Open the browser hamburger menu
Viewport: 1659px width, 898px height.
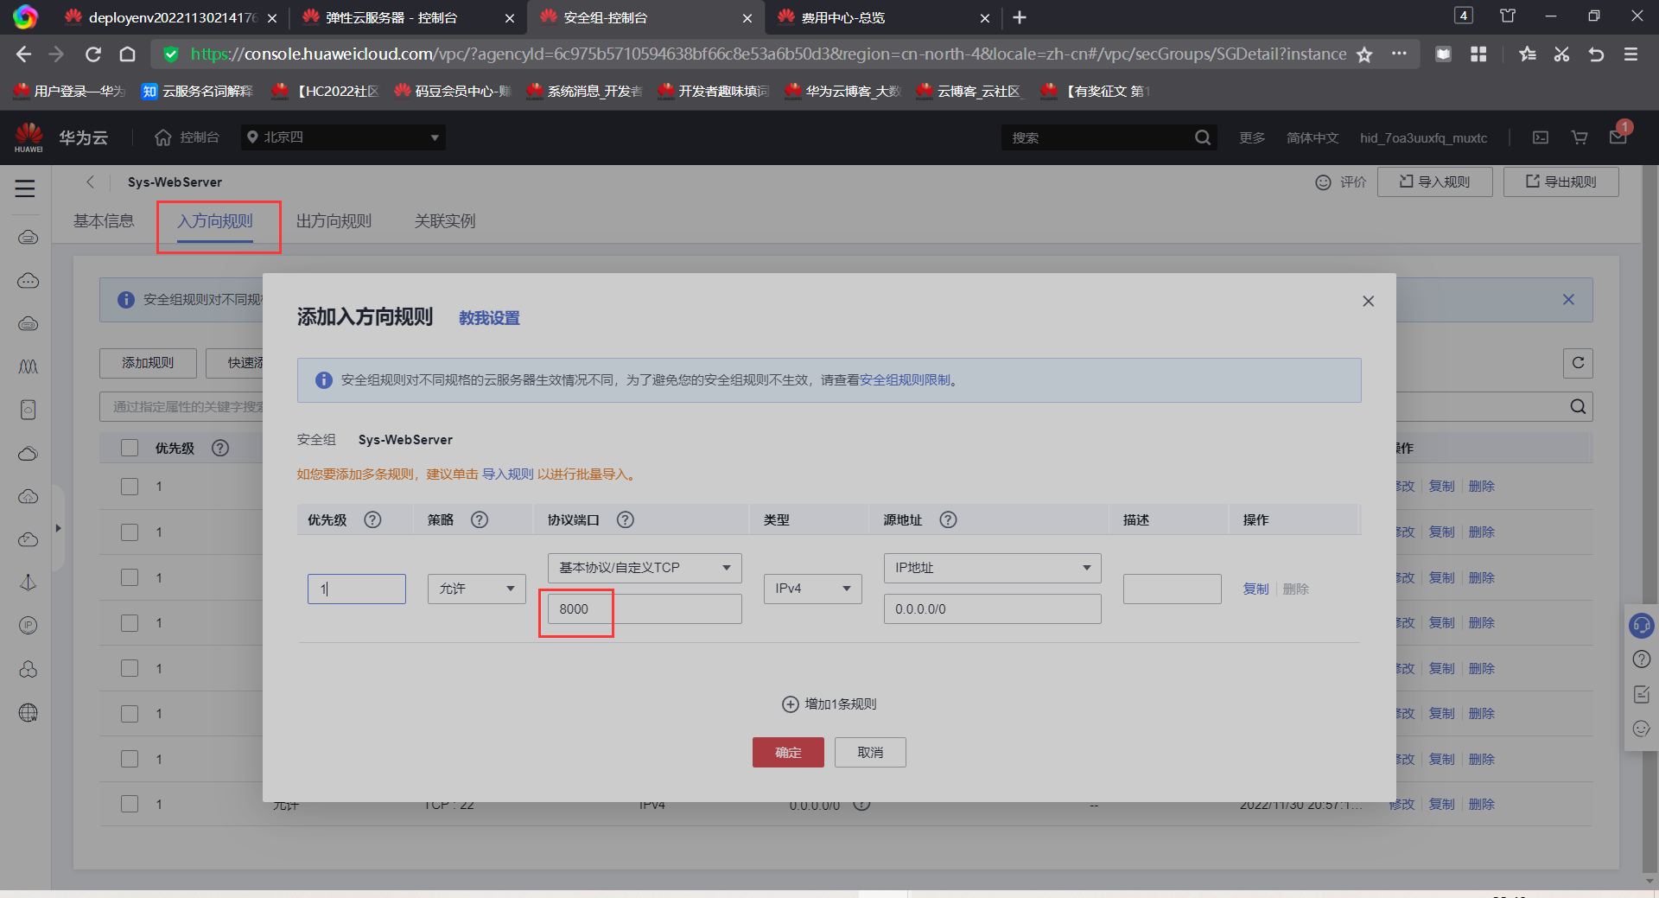coord(1630,54)
